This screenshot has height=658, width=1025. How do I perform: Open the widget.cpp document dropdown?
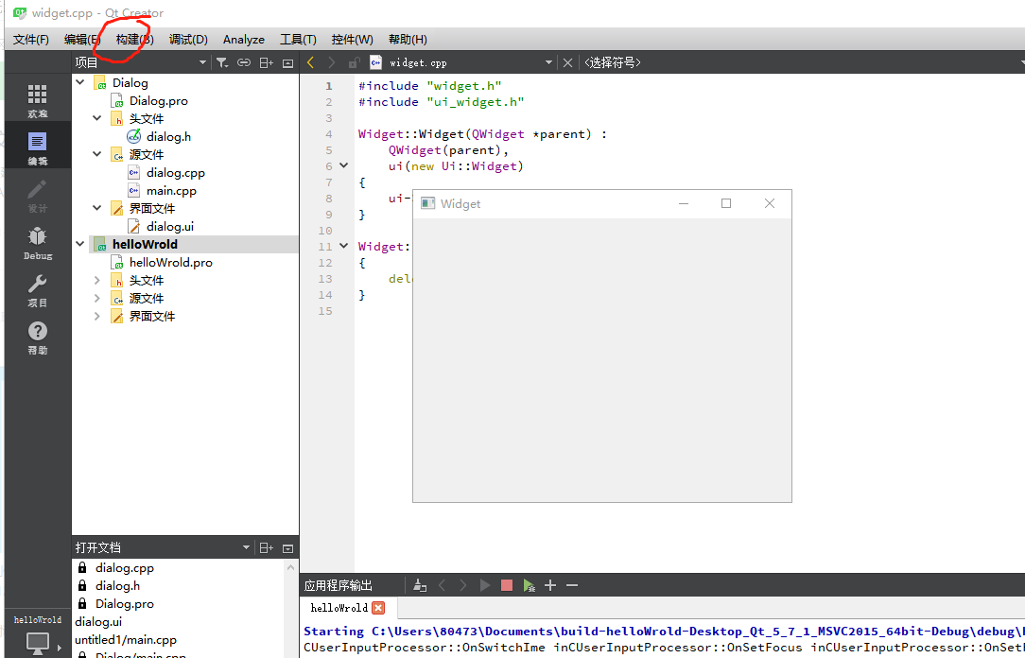(548, 62)
